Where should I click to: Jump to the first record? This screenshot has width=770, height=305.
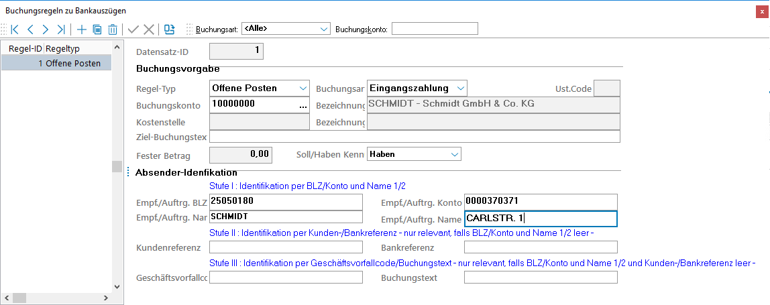(x=15, y=29)
